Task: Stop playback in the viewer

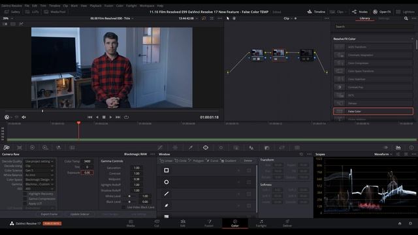Action: 104,117
